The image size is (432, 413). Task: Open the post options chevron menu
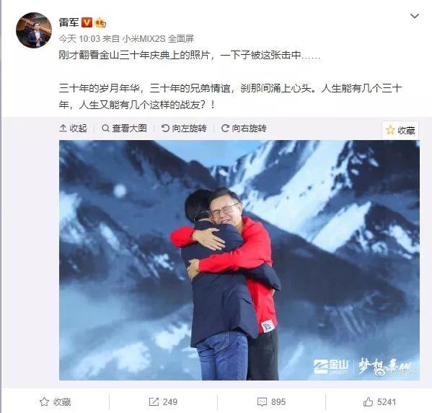click(x=415, y=17)
